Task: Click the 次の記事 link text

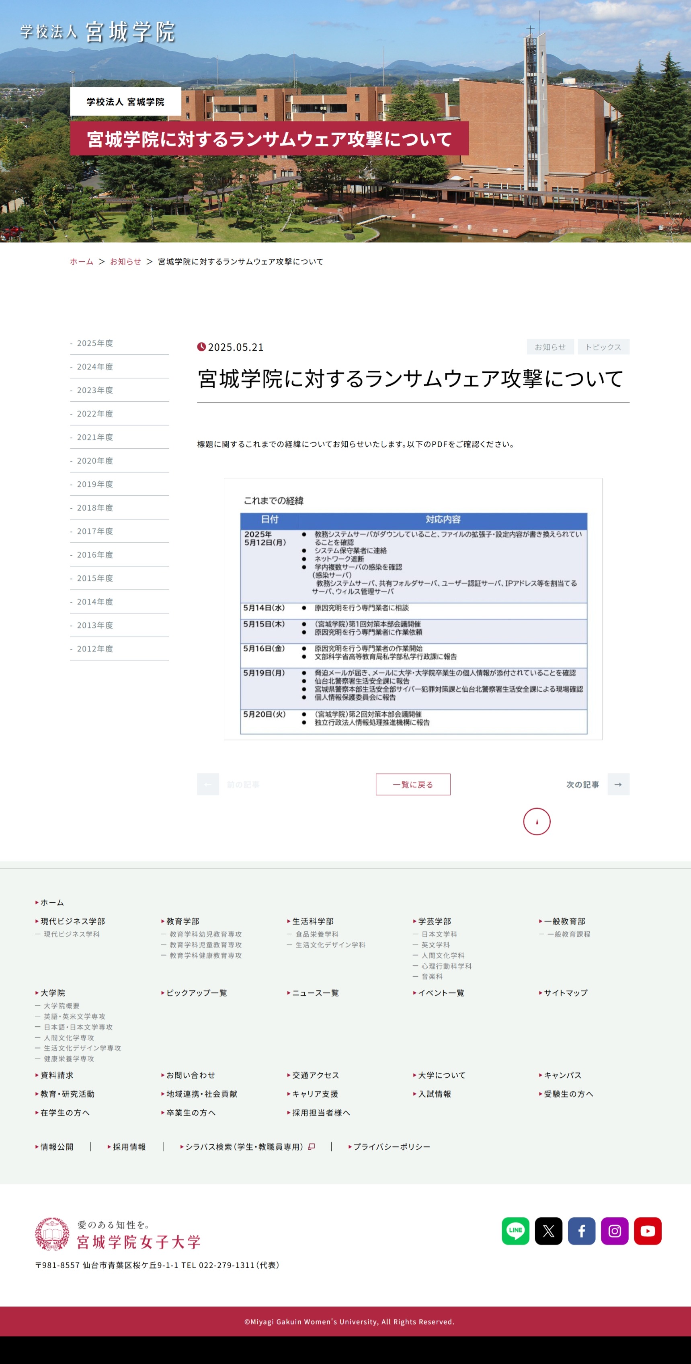Action: [582, 784]
